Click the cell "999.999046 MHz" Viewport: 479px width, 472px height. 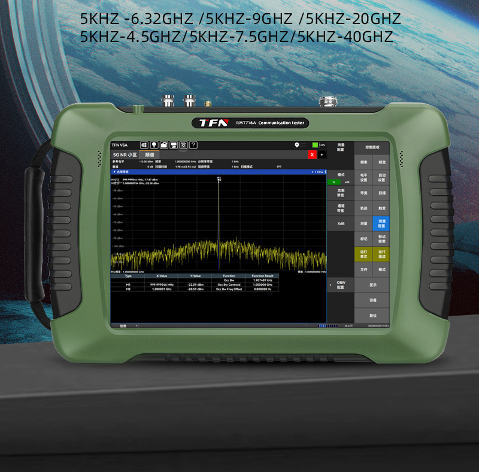coord(162,285)
